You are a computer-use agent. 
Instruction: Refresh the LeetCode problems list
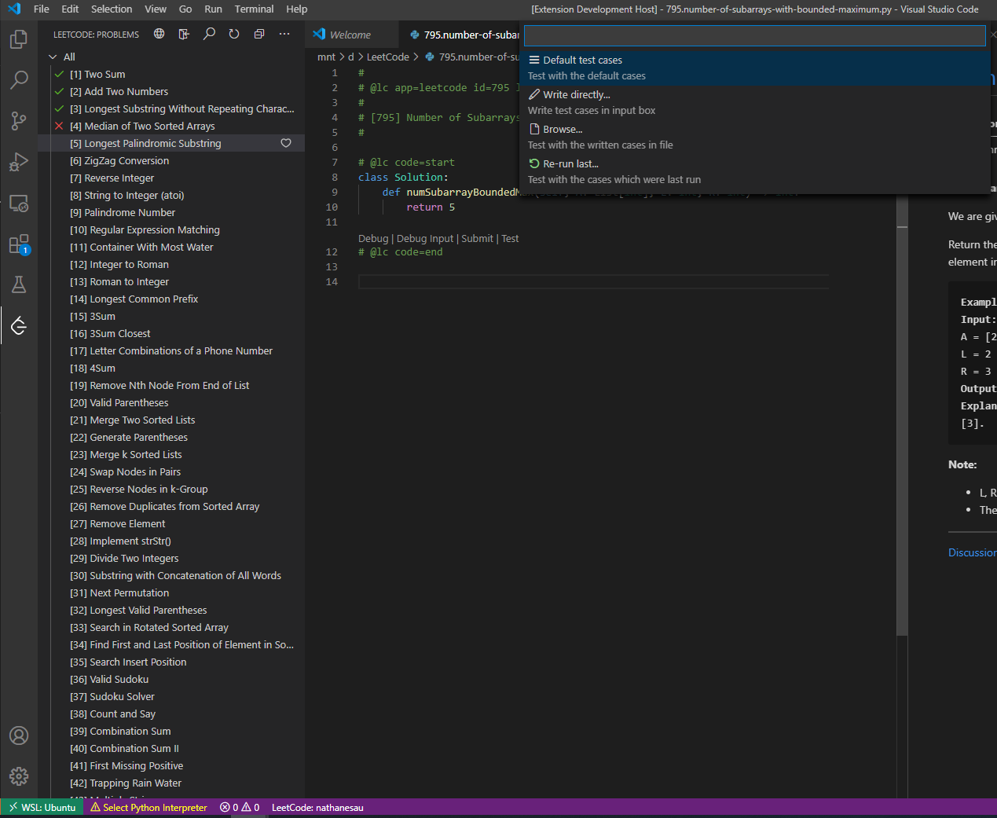[x=234, y=34]
